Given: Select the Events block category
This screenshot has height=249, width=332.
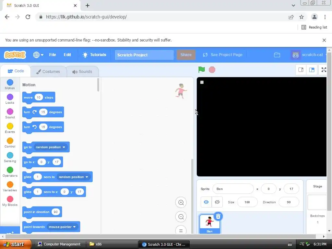Looking at the screenshot, I should 10,128.
